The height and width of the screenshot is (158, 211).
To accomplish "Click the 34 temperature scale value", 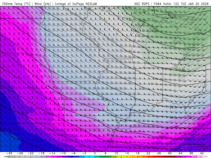I will pos(180,153).
